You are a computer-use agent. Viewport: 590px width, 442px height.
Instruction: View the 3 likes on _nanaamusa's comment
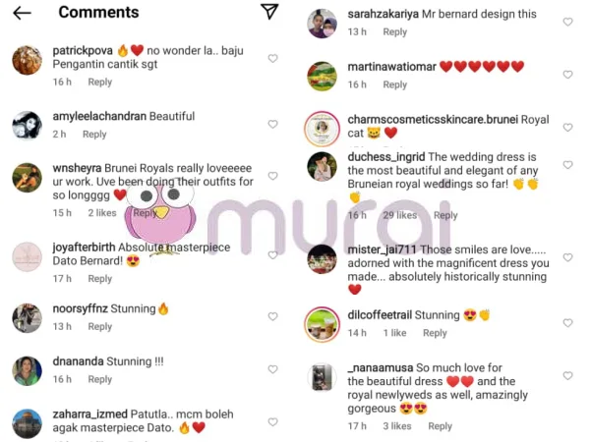pos(397,426)
